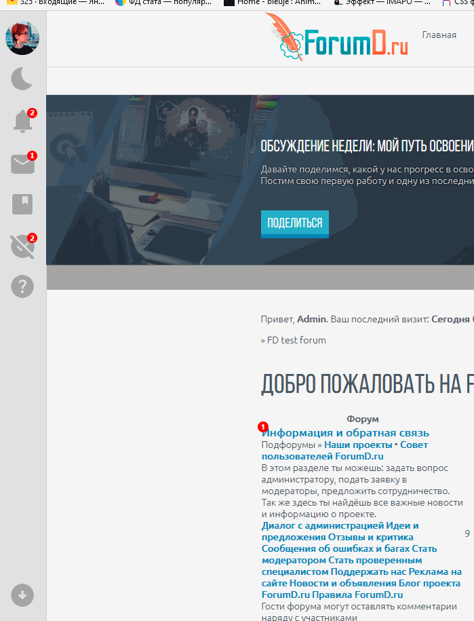The image size is (474, 621).
Task: Open Информация и обратная связь forum
Action: tap(345, 433)
